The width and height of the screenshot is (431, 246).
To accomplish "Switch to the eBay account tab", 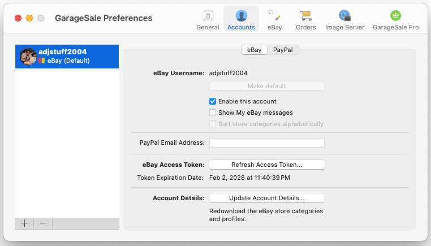I will (255, 50).
